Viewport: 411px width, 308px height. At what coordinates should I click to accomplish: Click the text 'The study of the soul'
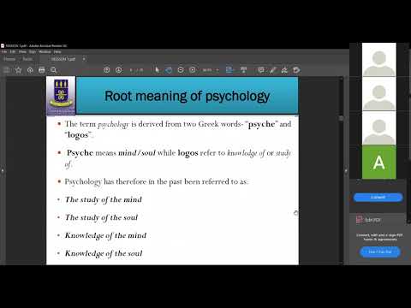[x=101, y=217]
